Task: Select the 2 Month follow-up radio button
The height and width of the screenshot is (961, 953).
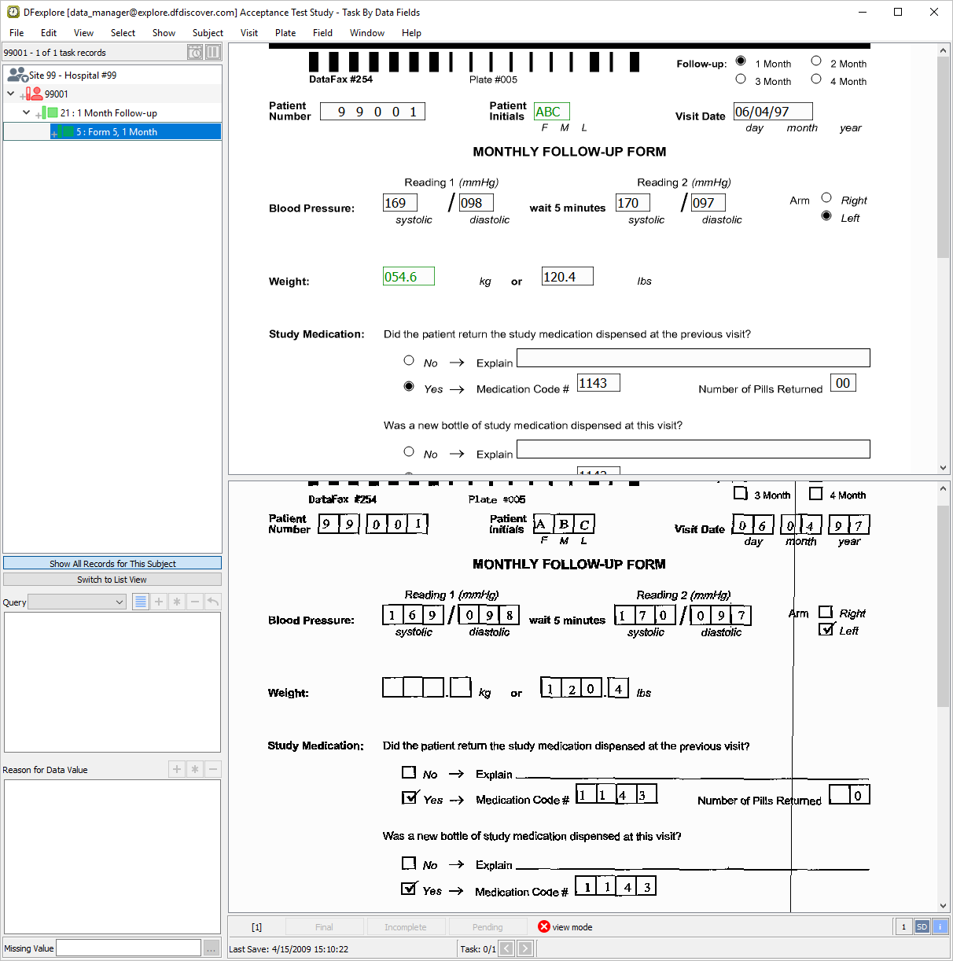Action: [x=816, y=61]
